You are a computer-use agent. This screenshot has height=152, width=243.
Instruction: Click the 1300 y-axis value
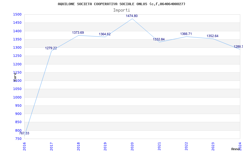coord(17,47)
